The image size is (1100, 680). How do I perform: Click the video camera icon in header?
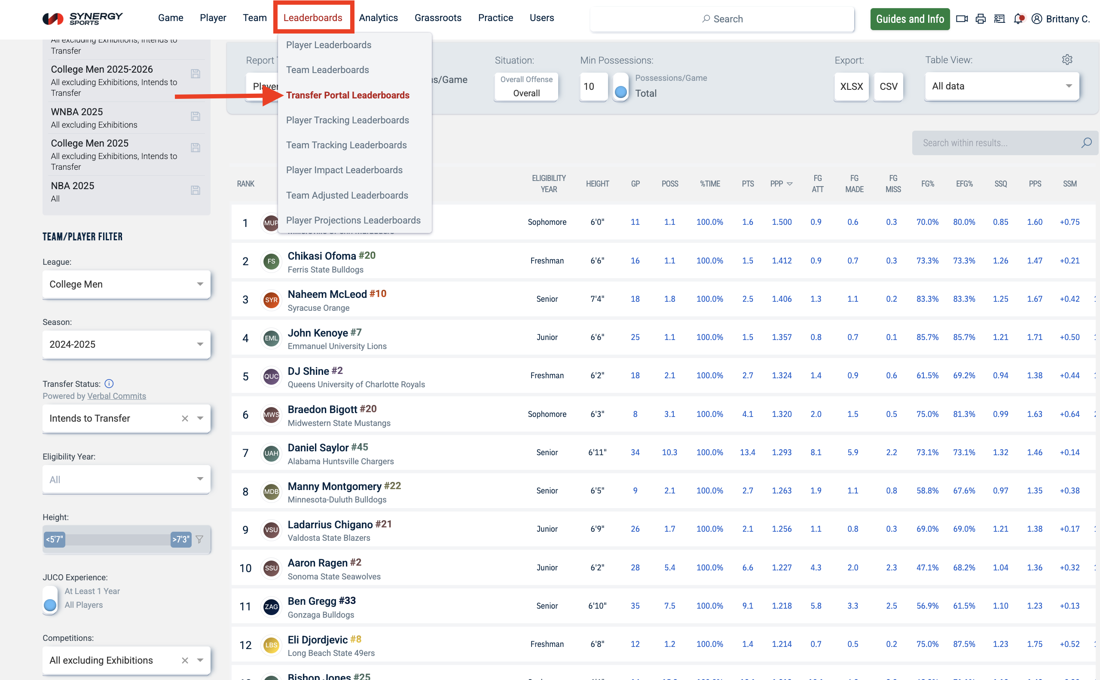pyautogui.click(x=962, y=19)
